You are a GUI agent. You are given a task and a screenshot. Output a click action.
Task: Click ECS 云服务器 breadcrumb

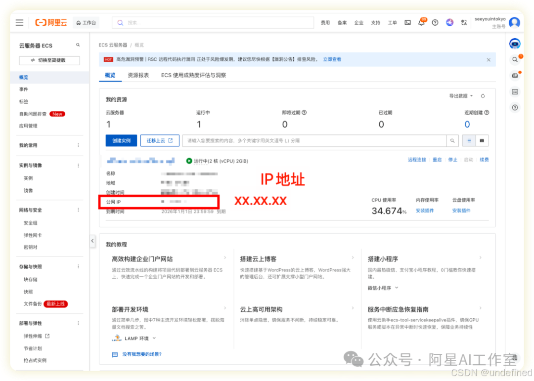click(x=113, y=45)
